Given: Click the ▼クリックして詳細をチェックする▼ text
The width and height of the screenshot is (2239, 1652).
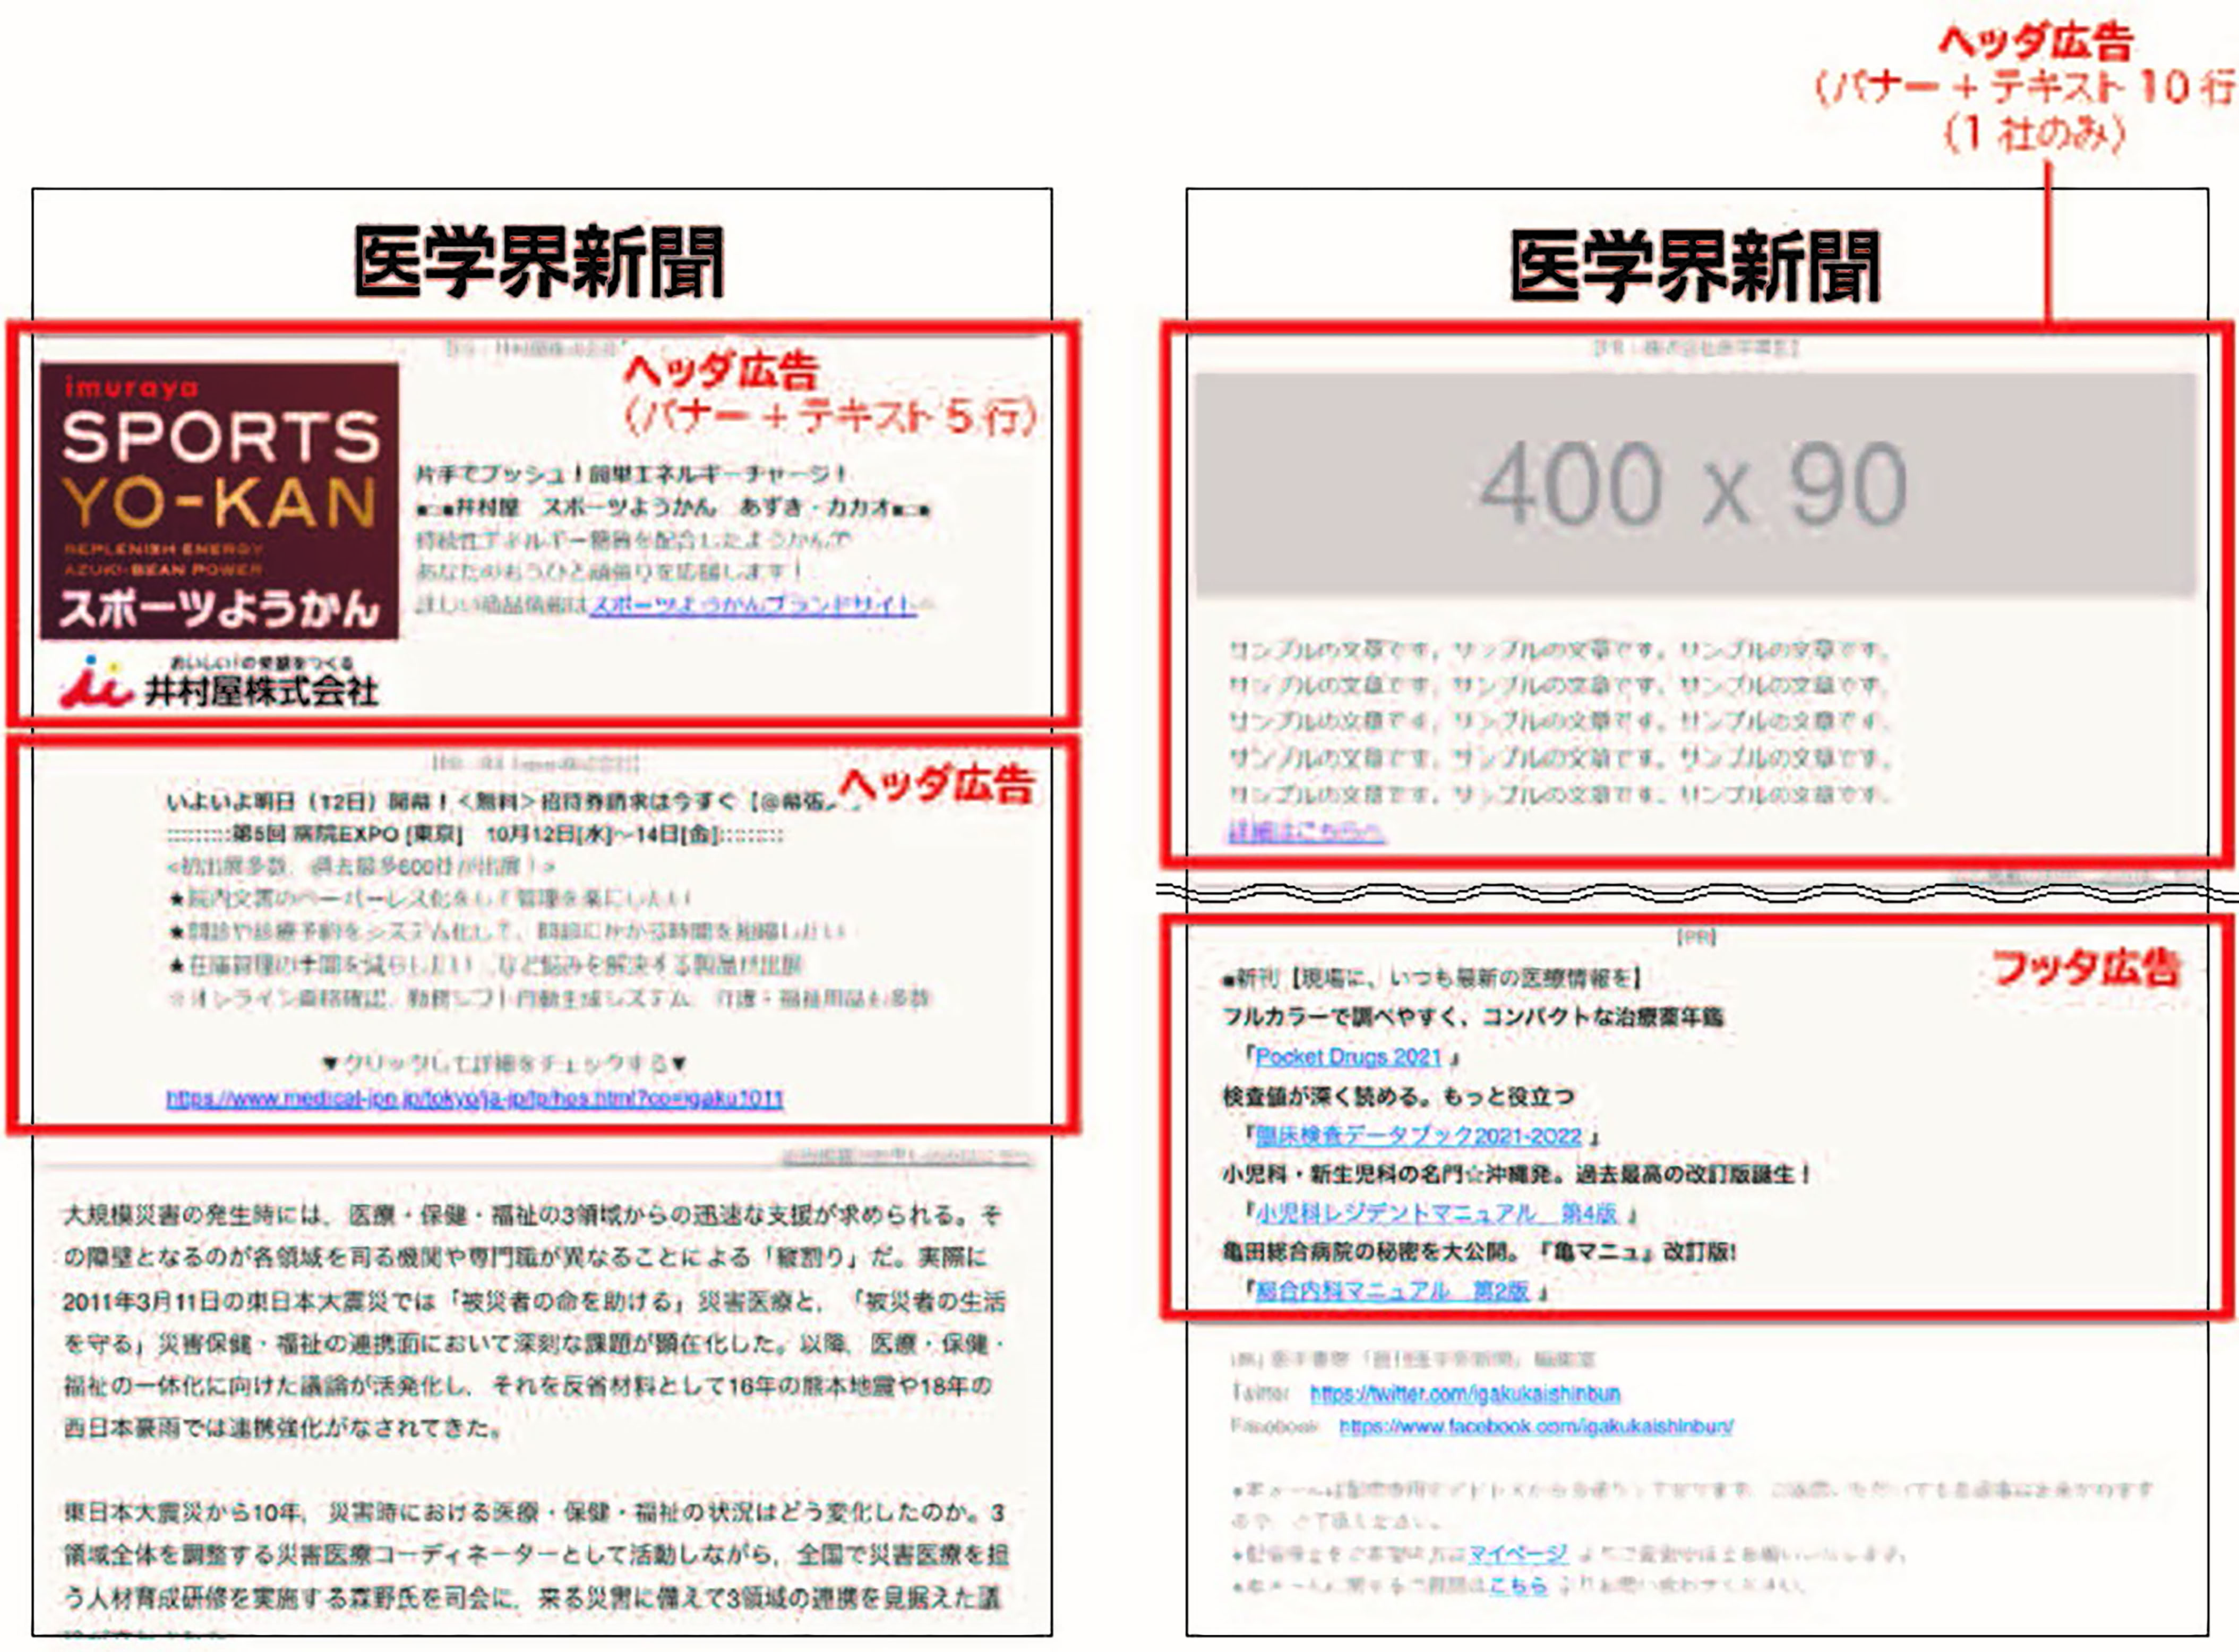Looking at the screenshot, I should (505, 1063).
